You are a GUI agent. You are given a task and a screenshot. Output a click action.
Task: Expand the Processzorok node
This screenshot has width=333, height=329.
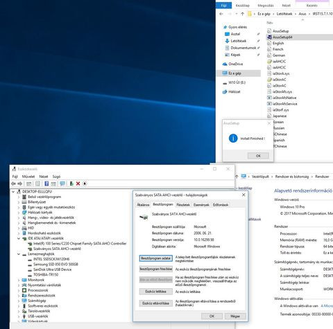[19, 290]
